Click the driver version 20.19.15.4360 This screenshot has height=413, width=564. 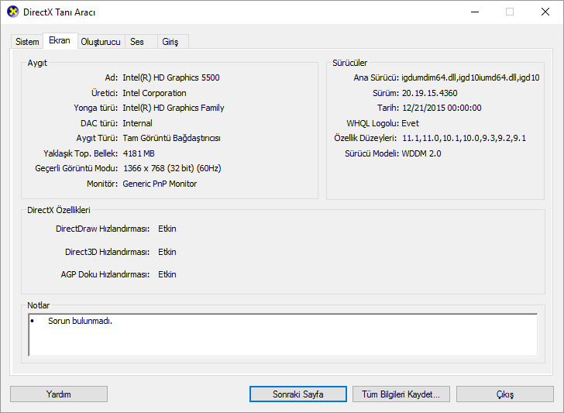[429, 93]
